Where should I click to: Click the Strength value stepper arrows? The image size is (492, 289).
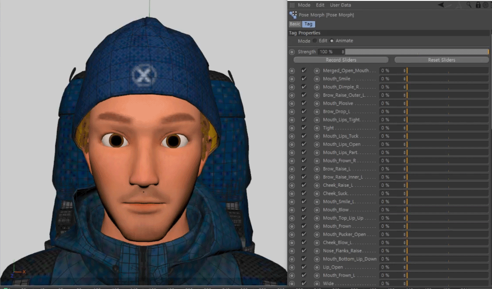click(343, 52)
